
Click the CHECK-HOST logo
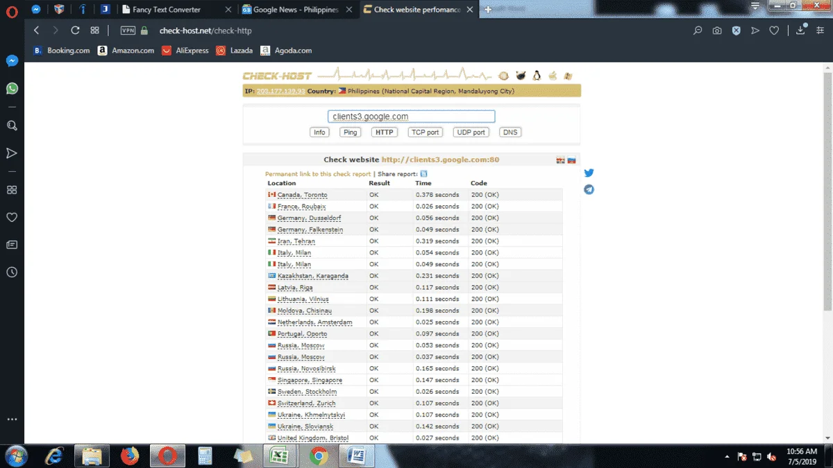277,76
